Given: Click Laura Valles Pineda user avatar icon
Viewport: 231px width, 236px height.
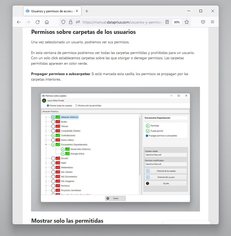Looking at the screenshot, I should pos(44,101).
